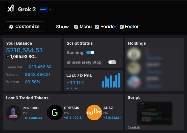Click ZEREBRO PnL +$11,480.33

(x=32, y=118)
